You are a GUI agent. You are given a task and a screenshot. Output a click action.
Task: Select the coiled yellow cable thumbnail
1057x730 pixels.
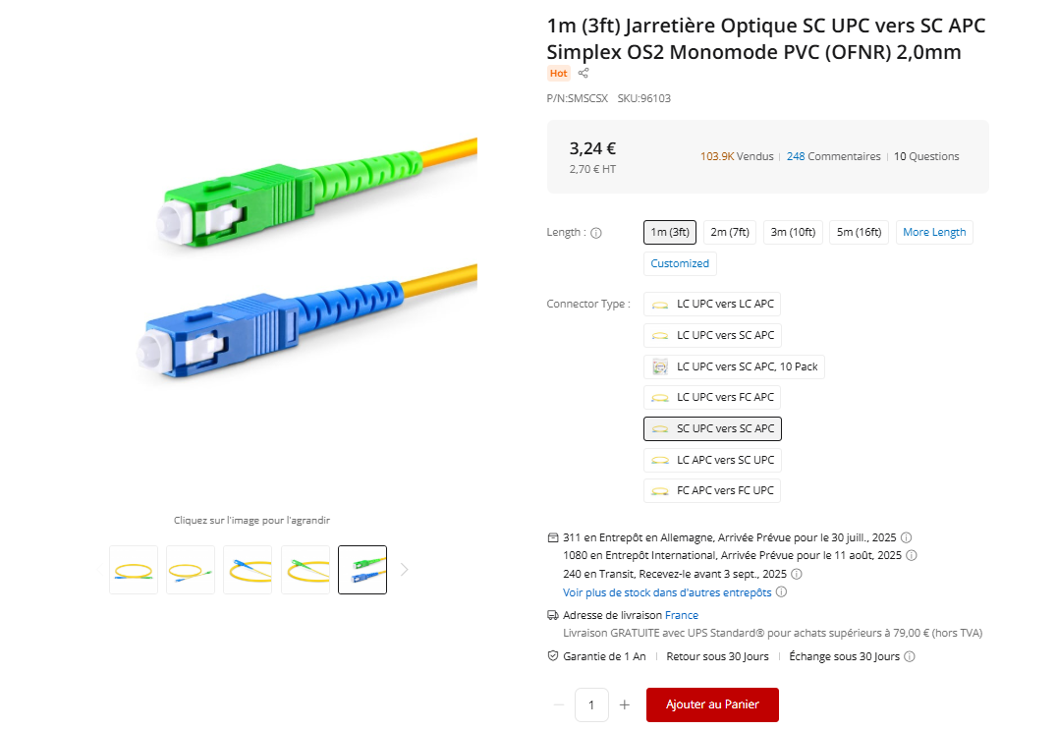(133, 569)
